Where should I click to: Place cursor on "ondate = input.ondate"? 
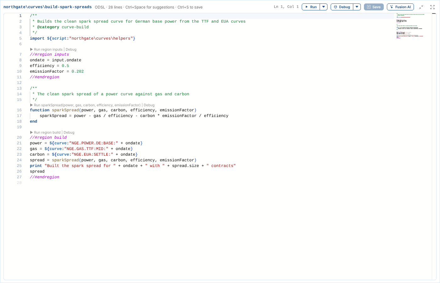[x=56, y=60]
